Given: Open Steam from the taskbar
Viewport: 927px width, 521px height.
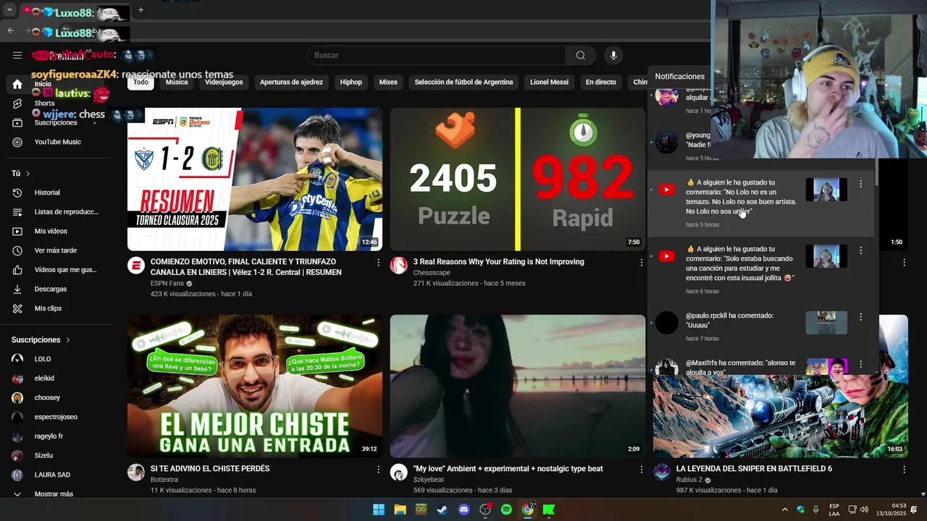Looking at the screenshot, I should (442, 509).
